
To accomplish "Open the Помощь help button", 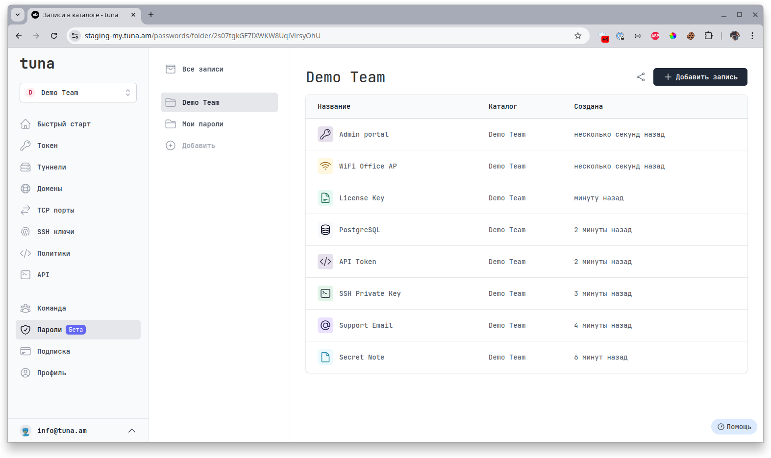I will 734,427.
